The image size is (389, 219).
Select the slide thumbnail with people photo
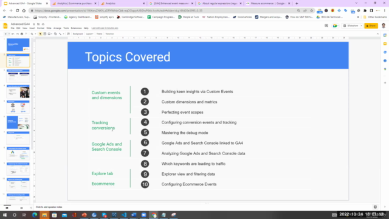(18, 91)
